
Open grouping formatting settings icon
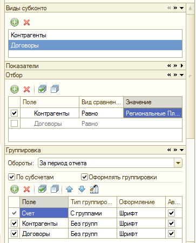point(94,189)
